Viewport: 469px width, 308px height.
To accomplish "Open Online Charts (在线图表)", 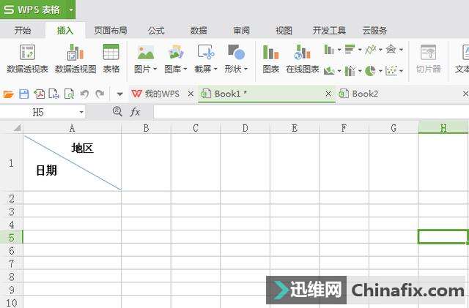I will (302, 53).
